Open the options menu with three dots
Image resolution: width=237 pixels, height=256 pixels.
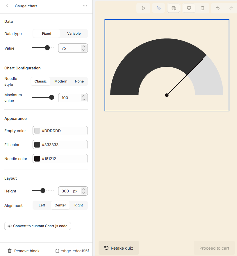click(85, 6)
